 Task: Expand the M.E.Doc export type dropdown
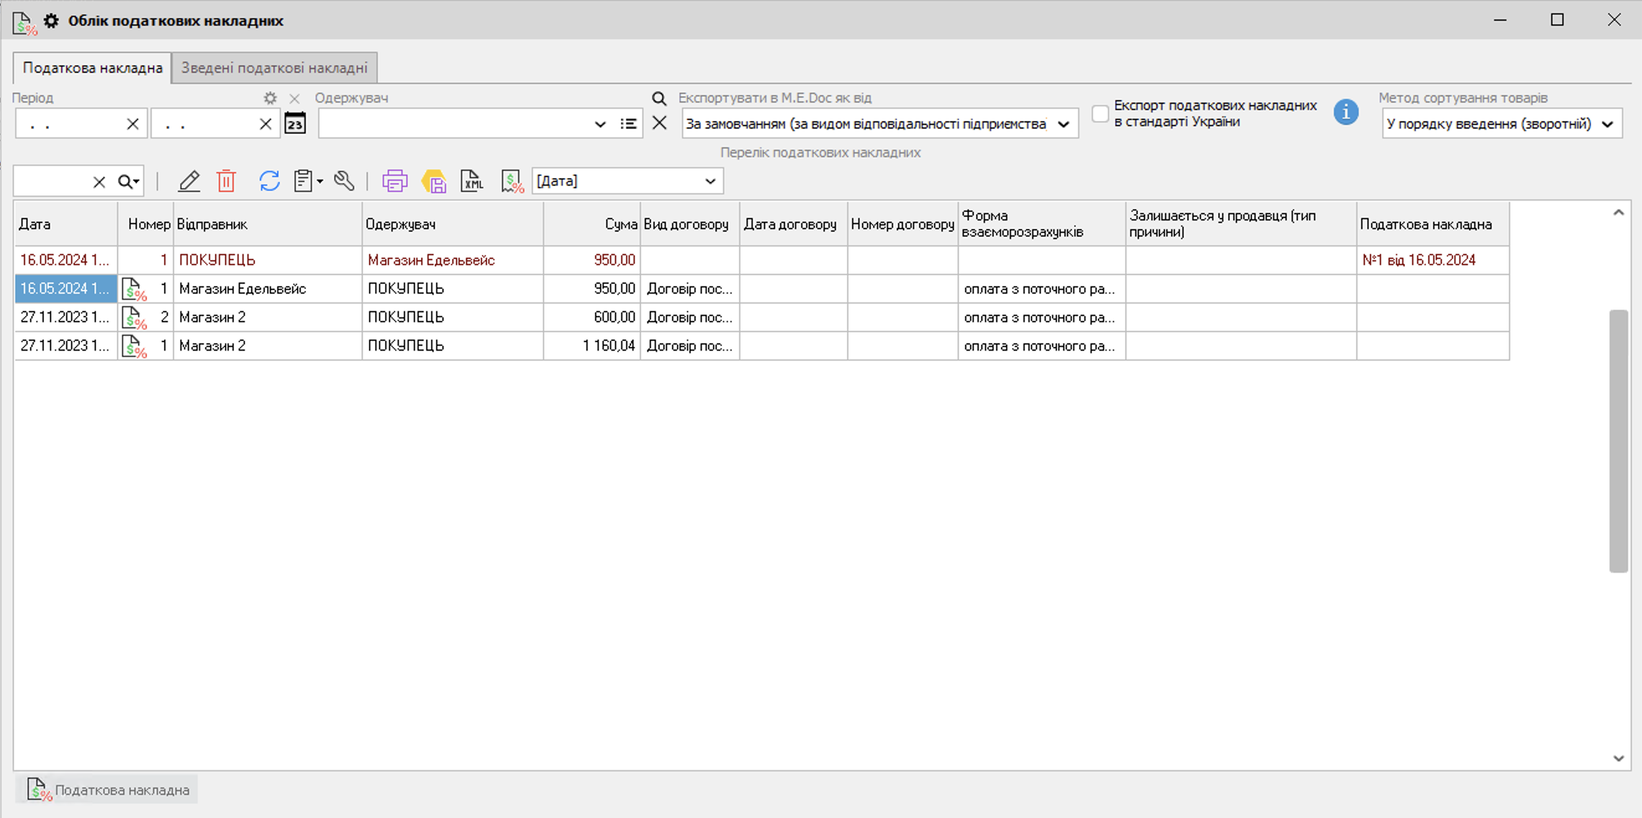pos(1063,124)
